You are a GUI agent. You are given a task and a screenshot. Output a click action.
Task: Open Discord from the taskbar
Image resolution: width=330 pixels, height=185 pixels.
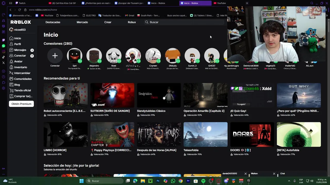(226, 181)
